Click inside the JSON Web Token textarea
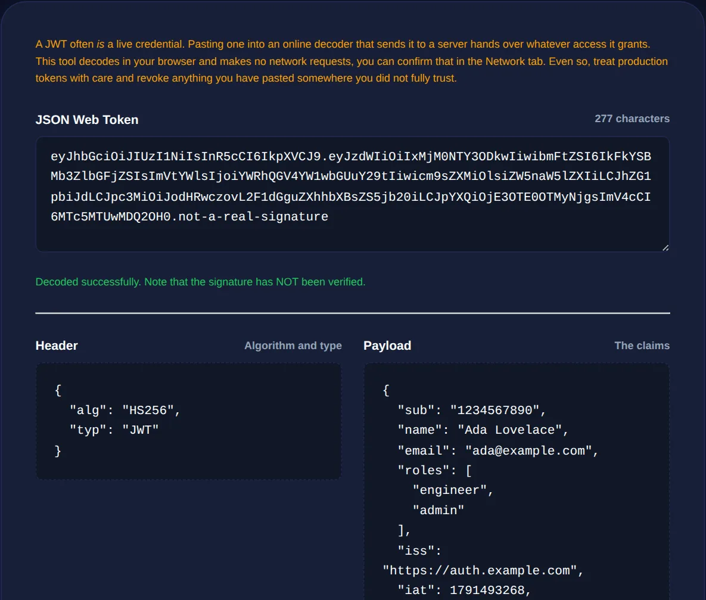706x600 pixels. (x=353, y=194)
